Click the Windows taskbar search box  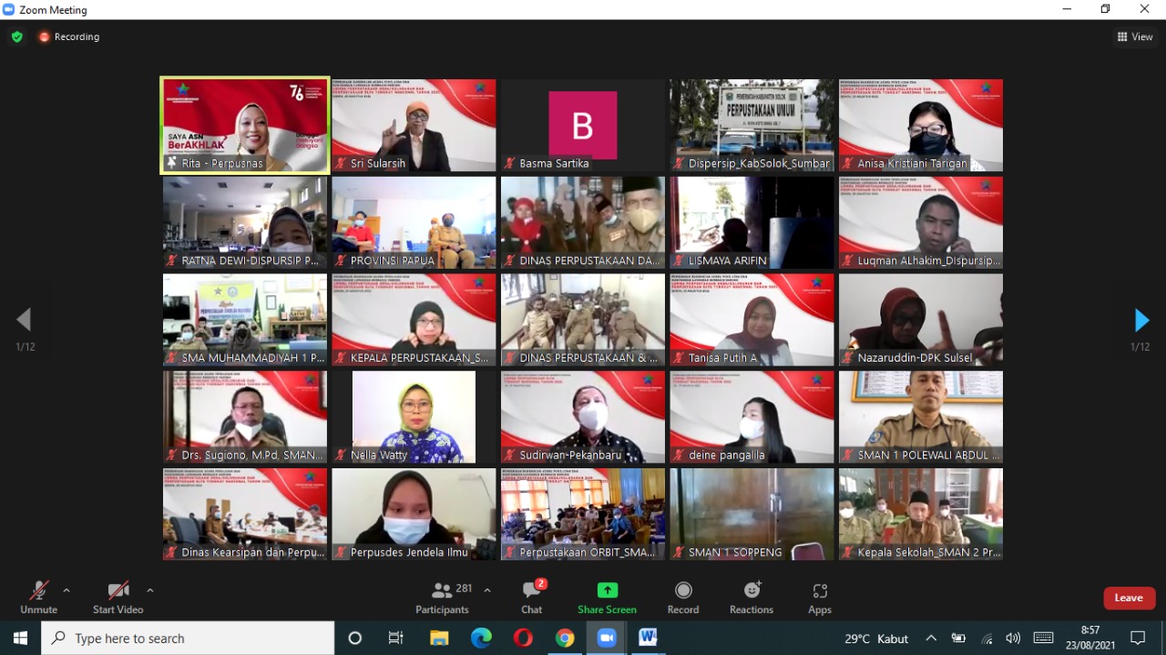click(x=188, y=639)
